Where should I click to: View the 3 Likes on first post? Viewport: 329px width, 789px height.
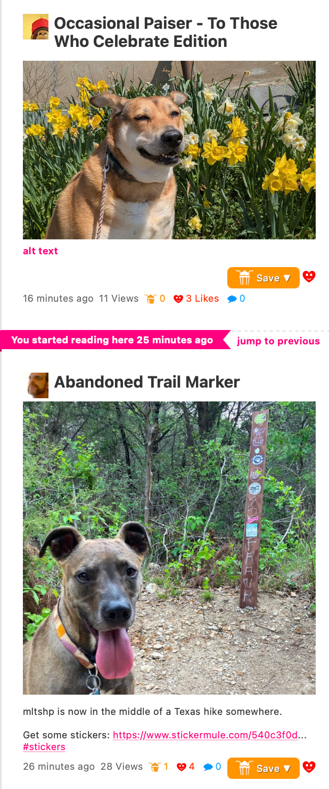point(196,299)
